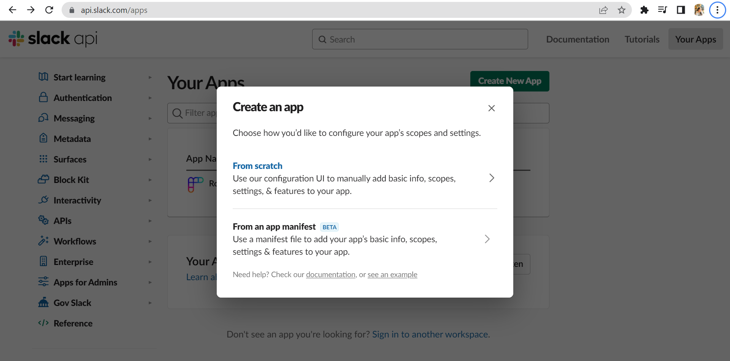Screen dimensions: 730x361
Task: Bookmark this page with the star icon
Action: pyautogui.click(x=622, y=10)
